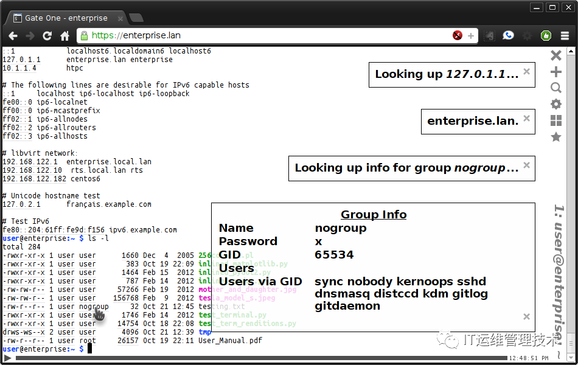
Task: Select the 'Gate One - enterprise' tab
Action: (x=66, y=18)
